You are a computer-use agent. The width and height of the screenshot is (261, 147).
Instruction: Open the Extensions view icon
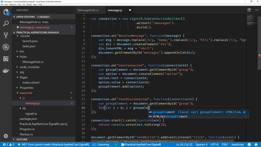(6, 59)
